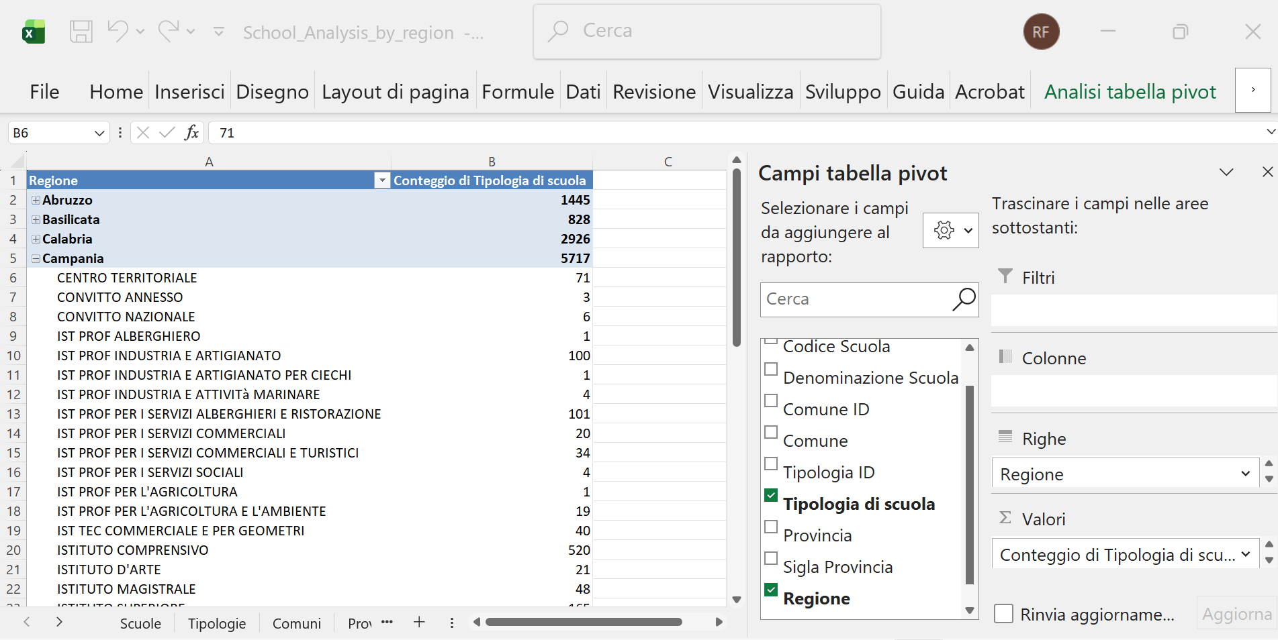Open the pivot field list settings gear

(944, 230)
